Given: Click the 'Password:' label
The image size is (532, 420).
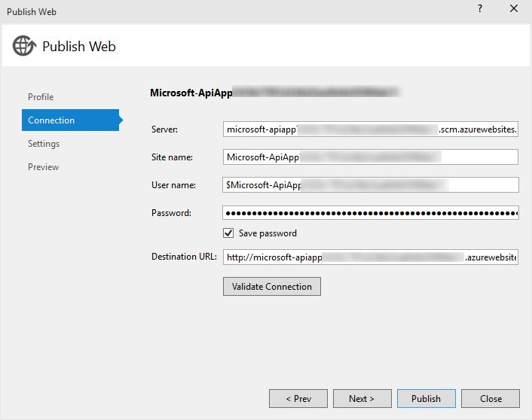Looking at the screenshot, I should 171,213.
